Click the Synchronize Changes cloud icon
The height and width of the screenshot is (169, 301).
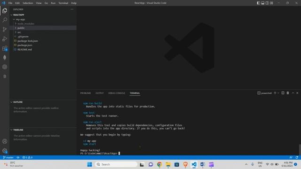(18, 157)
